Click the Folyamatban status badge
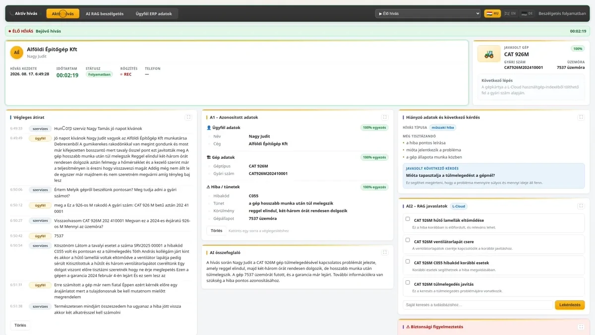 point(99,74)
